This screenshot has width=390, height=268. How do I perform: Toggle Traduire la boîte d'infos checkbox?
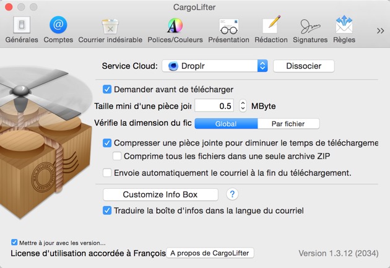[x=107, y=210]
